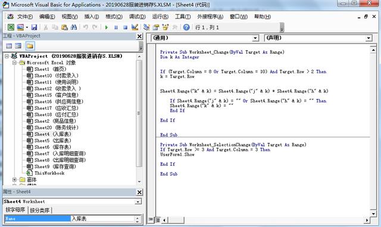Viewport: 381px width, 227px height.
Task: Toggle Design Mode icon
Action: [x=135, y=27]
